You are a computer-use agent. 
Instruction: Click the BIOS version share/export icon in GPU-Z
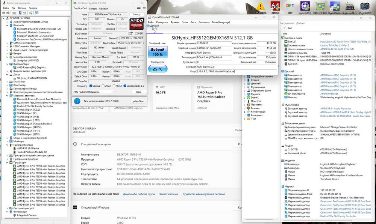(x=130, y=33)
